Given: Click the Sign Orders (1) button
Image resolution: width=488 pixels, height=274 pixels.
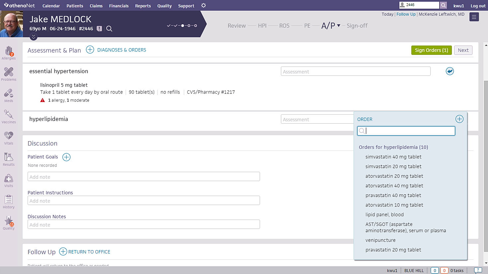Looking at the screenshot, I should [x=431, y=50].
